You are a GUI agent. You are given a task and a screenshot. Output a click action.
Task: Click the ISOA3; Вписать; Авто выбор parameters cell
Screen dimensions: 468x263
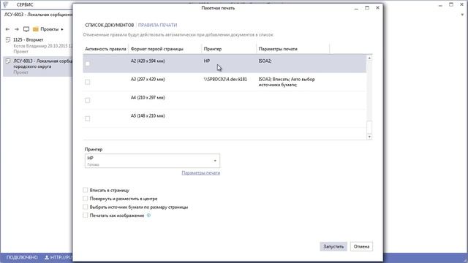(x=287, y=82)
